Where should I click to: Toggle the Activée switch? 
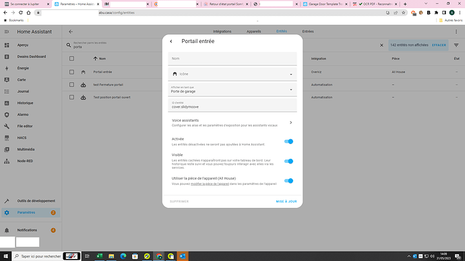point(288,141)
